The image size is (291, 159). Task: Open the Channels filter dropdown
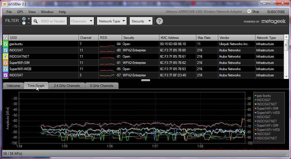(x=82, y=21)
